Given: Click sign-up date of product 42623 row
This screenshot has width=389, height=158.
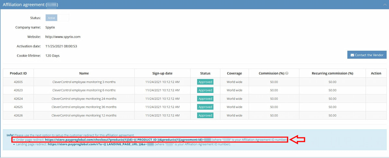Looking at the screenshot, I should [x=162, y=90].
